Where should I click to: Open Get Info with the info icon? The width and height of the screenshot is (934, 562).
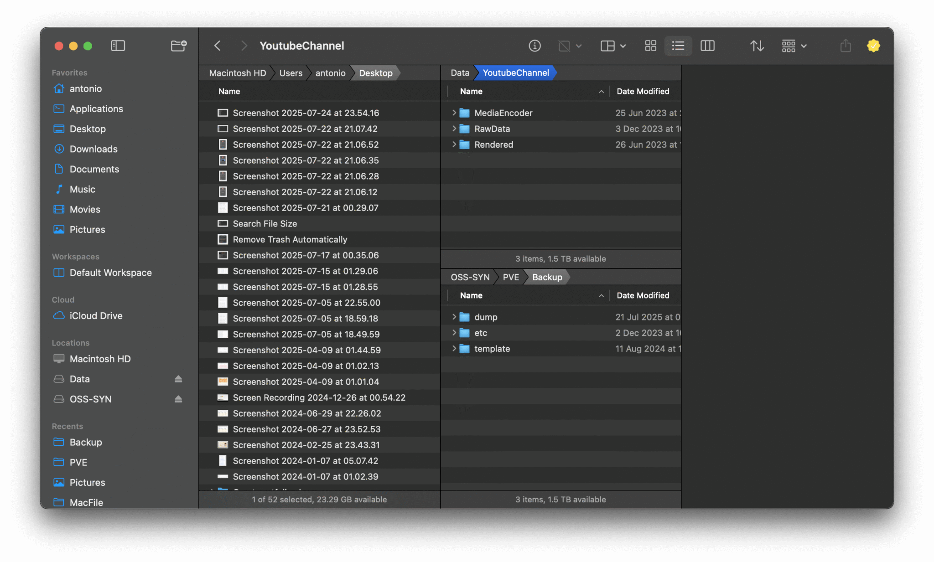pyautogui.click(x=535, y=46)
